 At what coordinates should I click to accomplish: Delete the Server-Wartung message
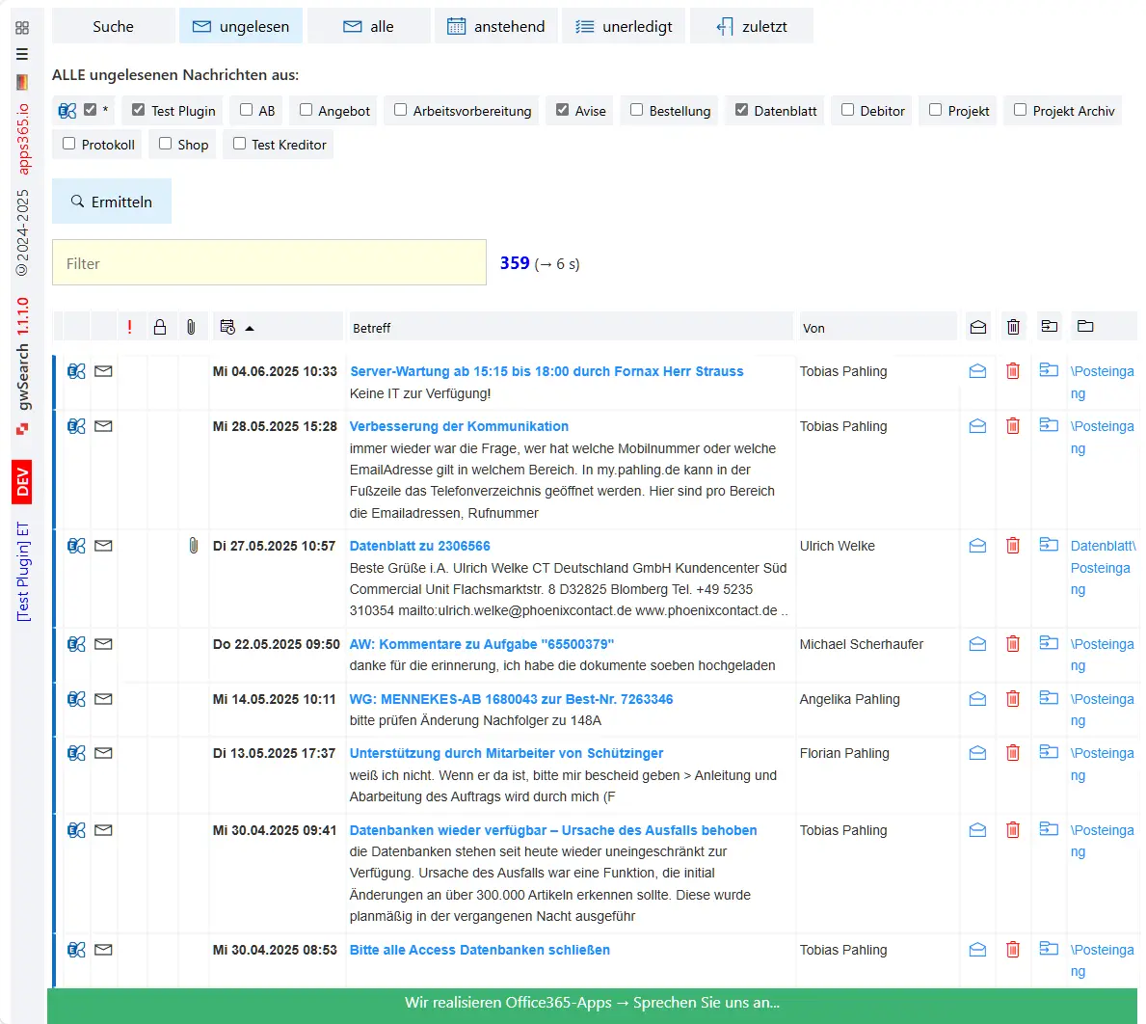tap(1012, 371)
